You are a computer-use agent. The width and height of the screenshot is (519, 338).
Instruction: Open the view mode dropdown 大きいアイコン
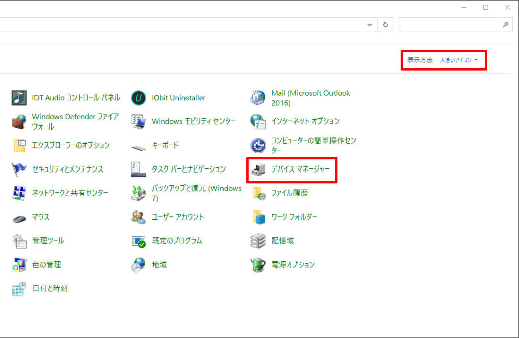click(459, 60)
